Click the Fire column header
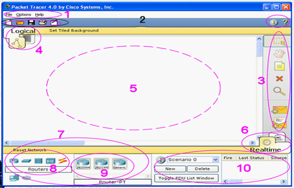This screenshot has width=294, height=188. (228, 158)
